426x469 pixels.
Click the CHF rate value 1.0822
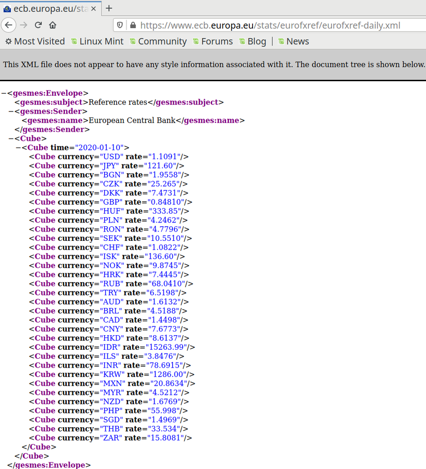165,247
